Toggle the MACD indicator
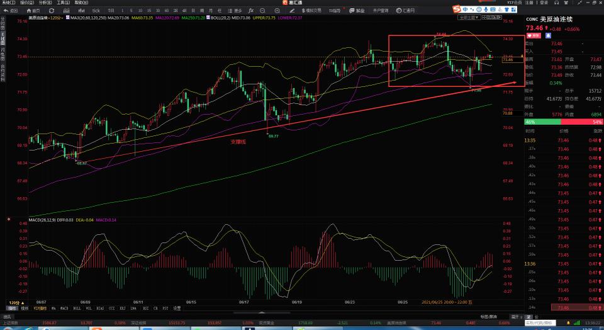This screenshot has width=604, height=330. pyautogui.click(x=64, y=309)
